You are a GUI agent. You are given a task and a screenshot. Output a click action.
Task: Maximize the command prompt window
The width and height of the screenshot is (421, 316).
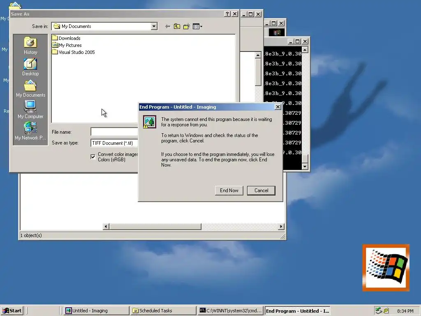point(298,42)
